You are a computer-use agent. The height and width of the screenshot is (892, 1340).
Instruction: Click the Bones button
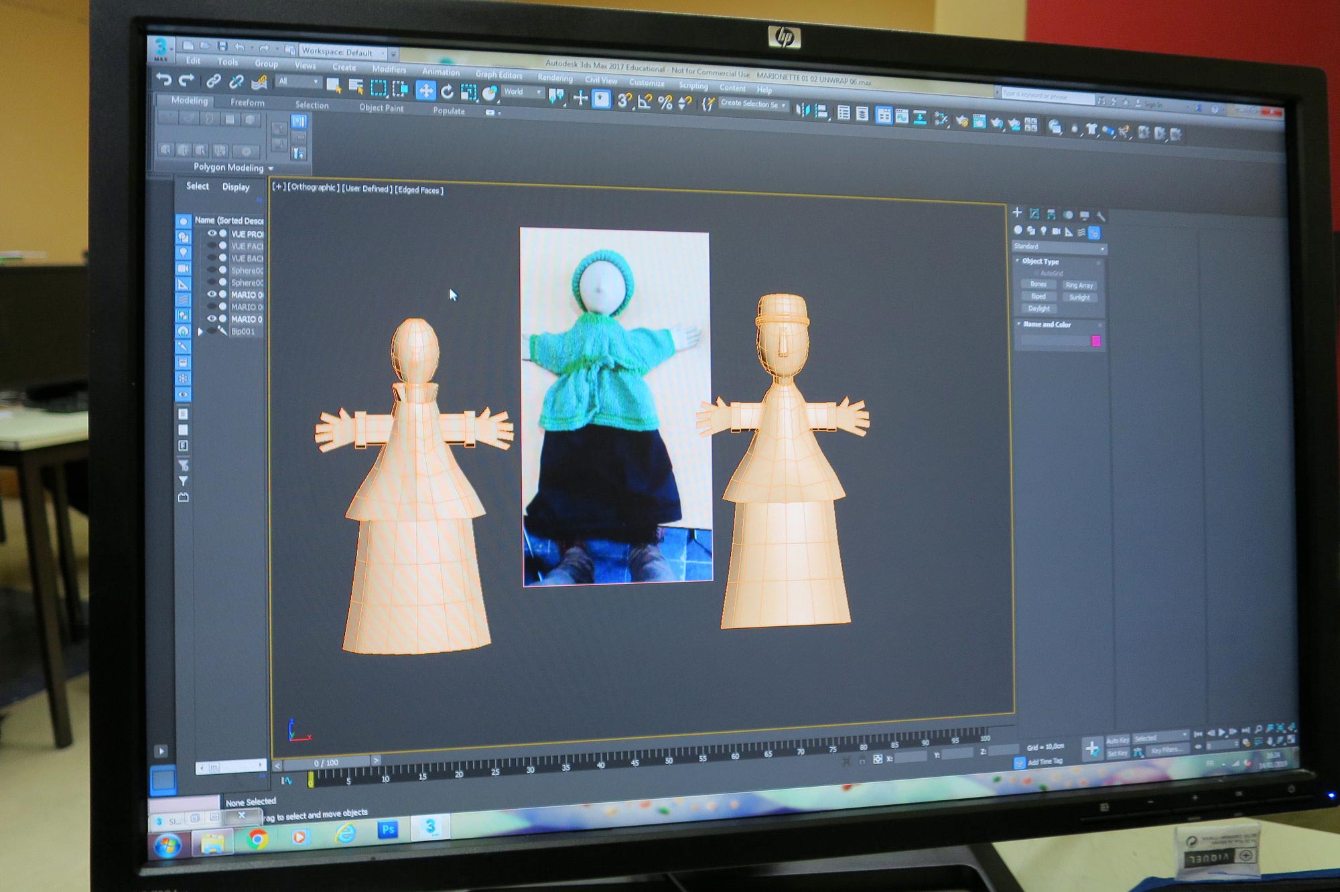[x=1038, y=284]
